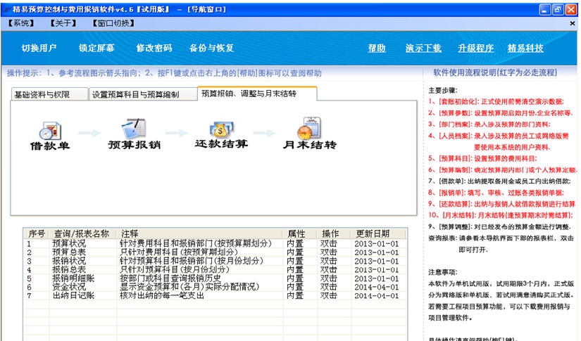Click step 9 [还款结算] in the instructions
This screenshot has height=341, width=581.
pyautogui.click(x=501, y=204)
